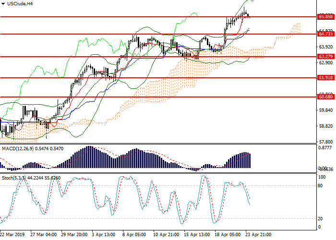Select the 65.858 red price label

[325, 16]
